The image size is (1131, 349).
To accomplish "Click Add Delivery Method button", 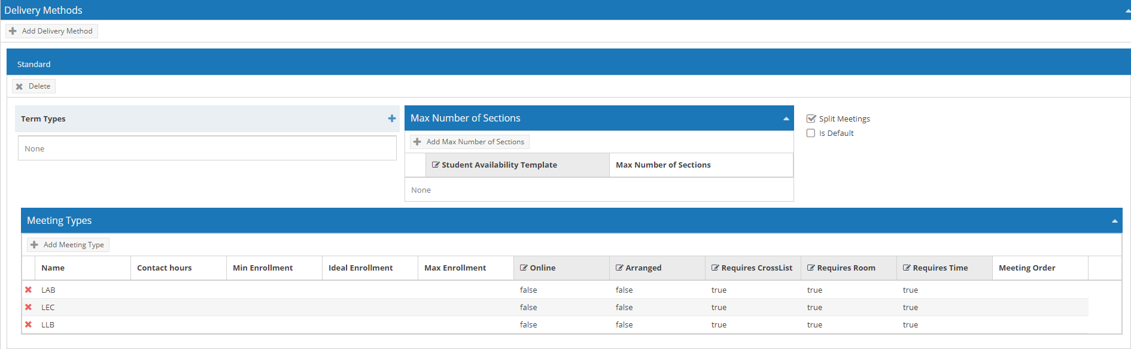I will click(x=51, y=31).
